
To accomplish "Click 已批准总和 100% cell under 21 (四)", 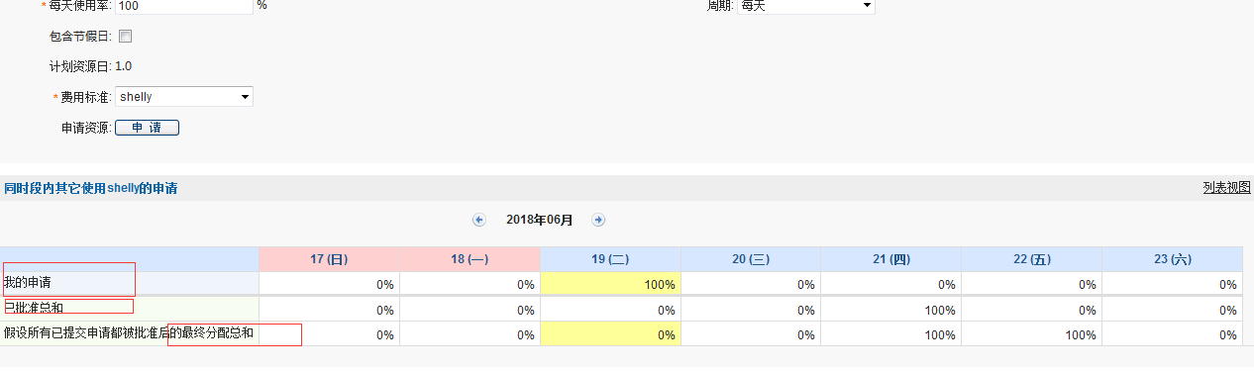I will 891,310.
